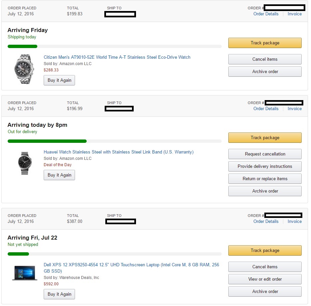311x306 pixels.
Task: View Order Details for the $199.83 order
Action: pos(266,14)
